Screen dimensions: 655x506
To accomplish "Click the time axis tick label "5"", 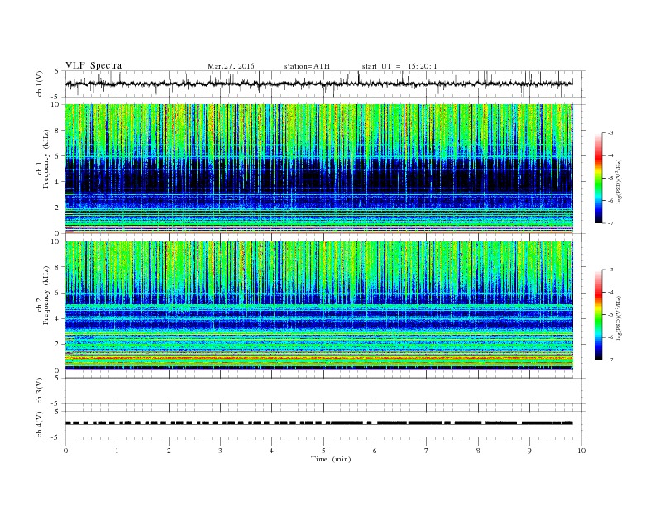I will point(323,451).
